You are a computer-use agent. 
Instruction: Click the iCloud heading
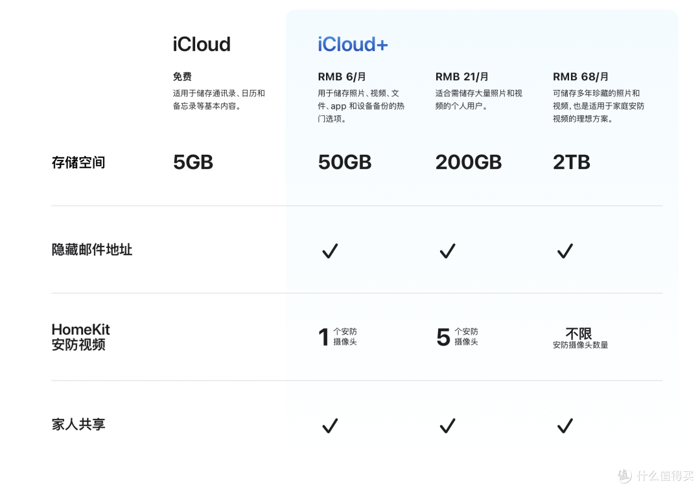coord(202,44)
